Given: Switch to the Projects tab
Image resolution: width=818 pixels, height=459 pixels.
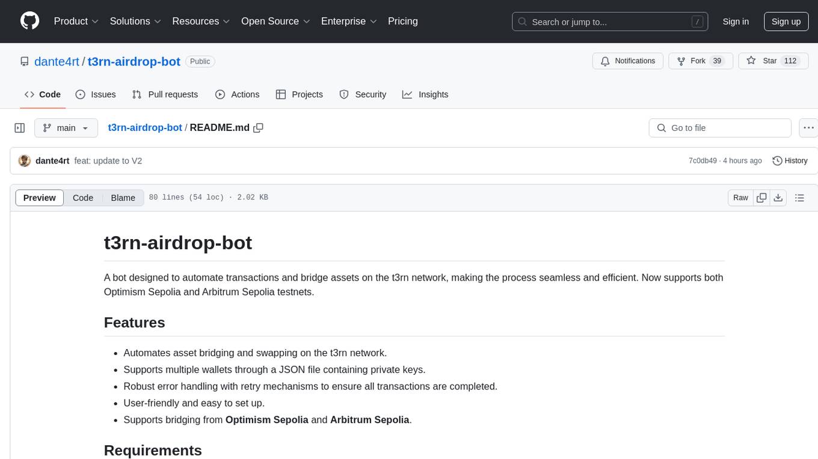Looking at the screenshot, I should pyautogui.click(x=300, y=94).
